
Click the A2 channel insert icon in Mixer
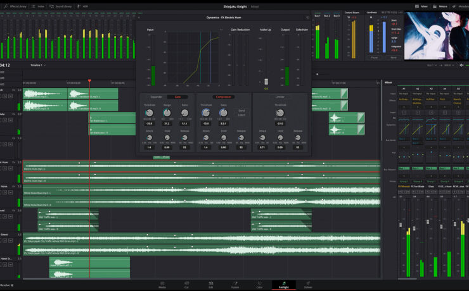tap(418, 113)
